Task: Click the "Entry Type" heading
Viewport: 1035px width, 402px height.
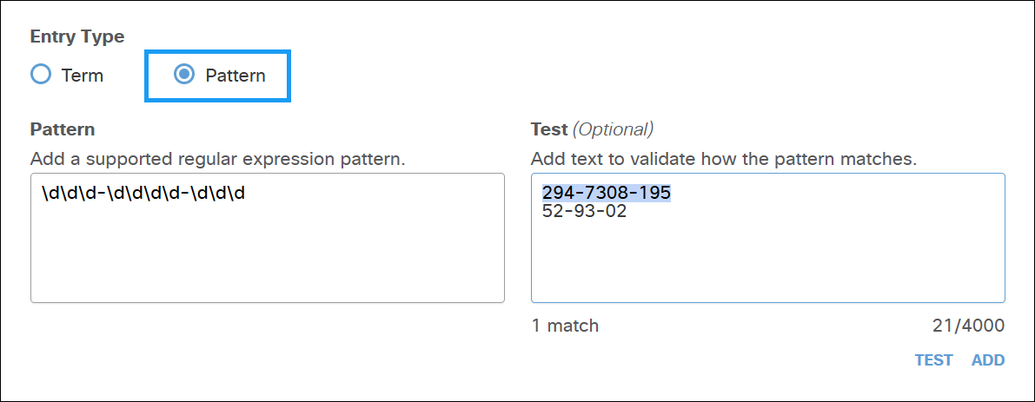Action: [77, 36]
